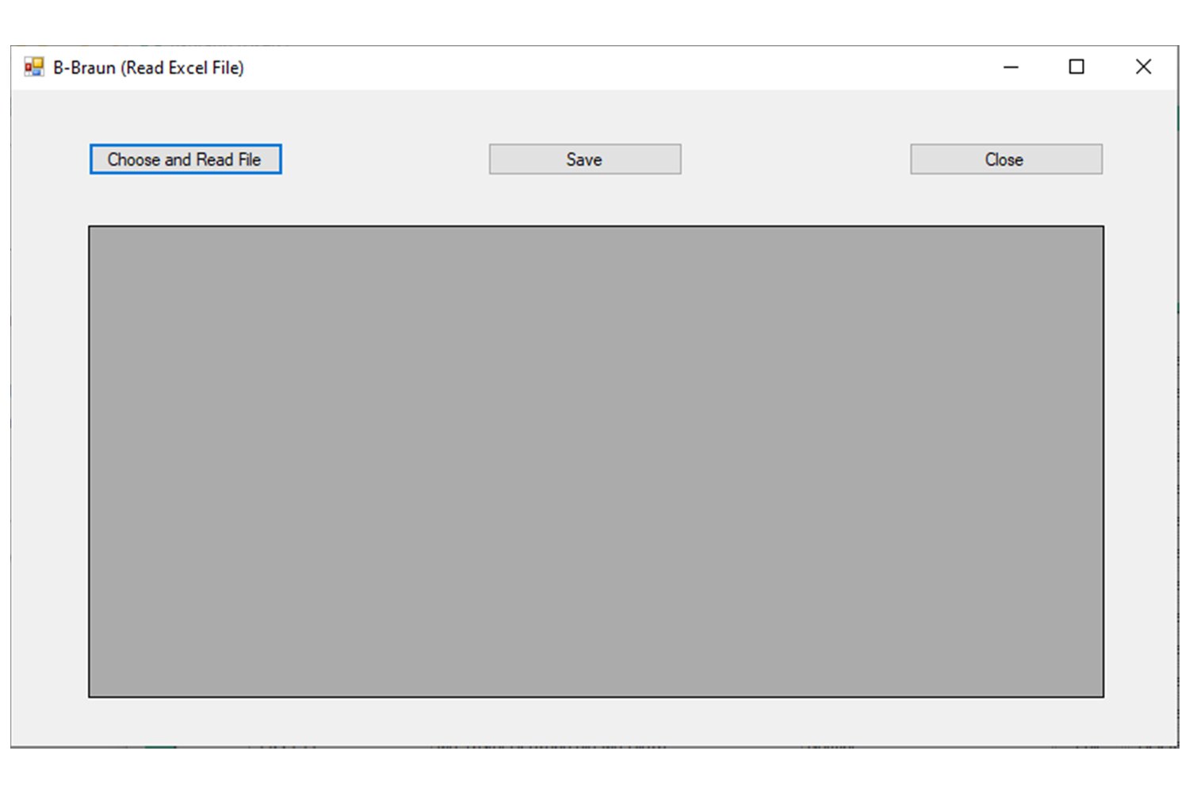Viewport: 1189px width, 793px height.
Task: Click inside the empty gray data grid
Action: point(595,462)
